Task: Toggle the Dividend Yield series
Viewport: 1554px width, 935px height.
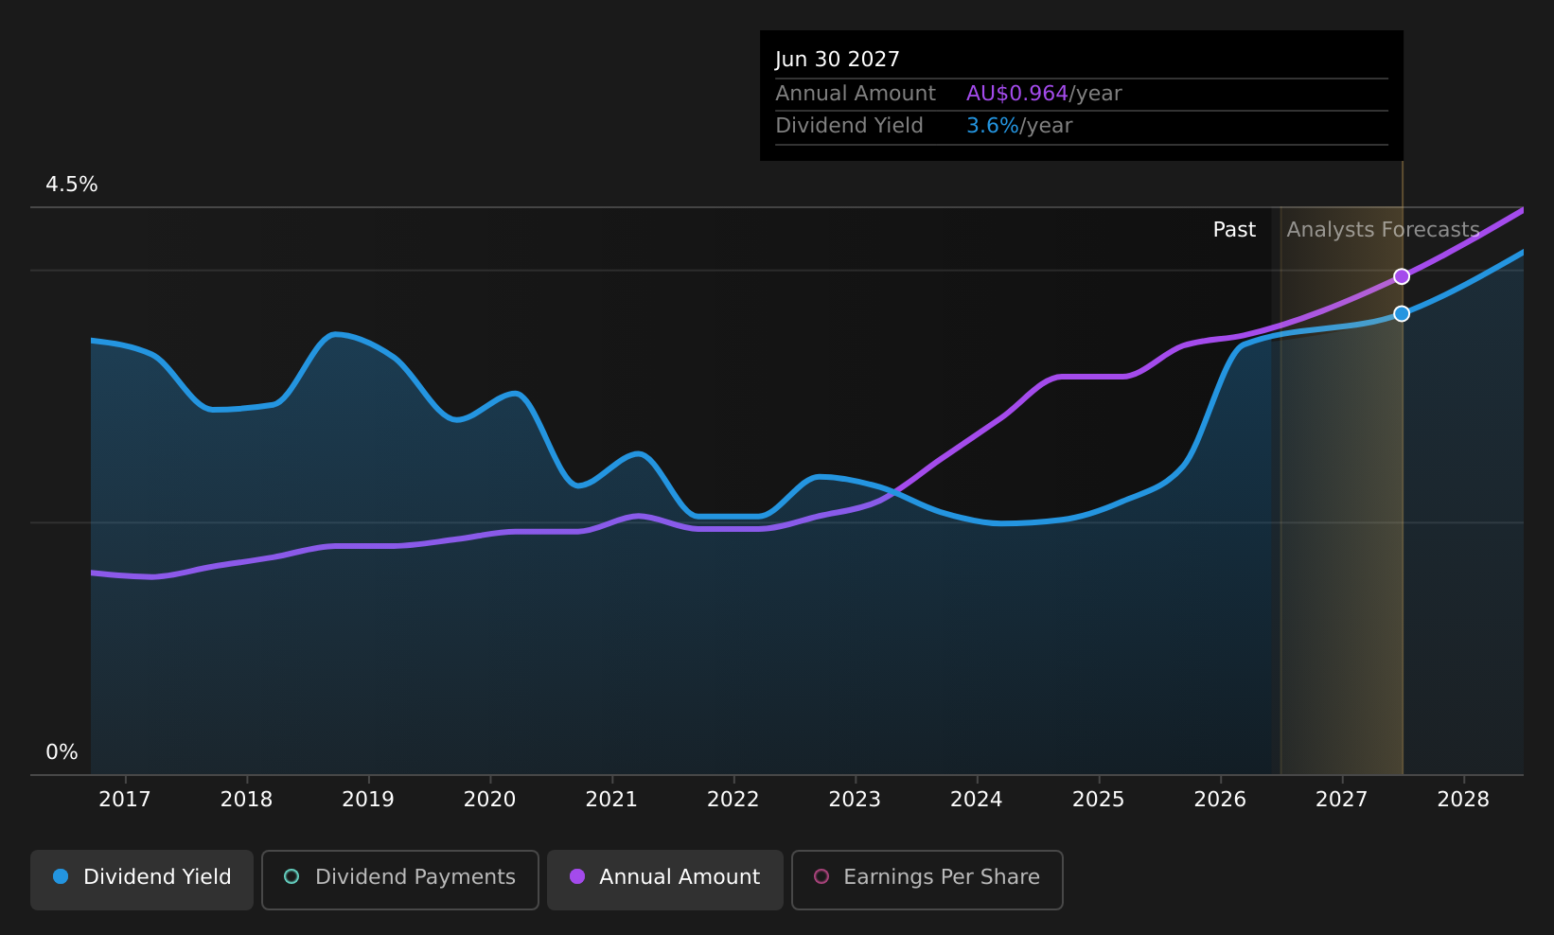Action: (x=142, y=879)
